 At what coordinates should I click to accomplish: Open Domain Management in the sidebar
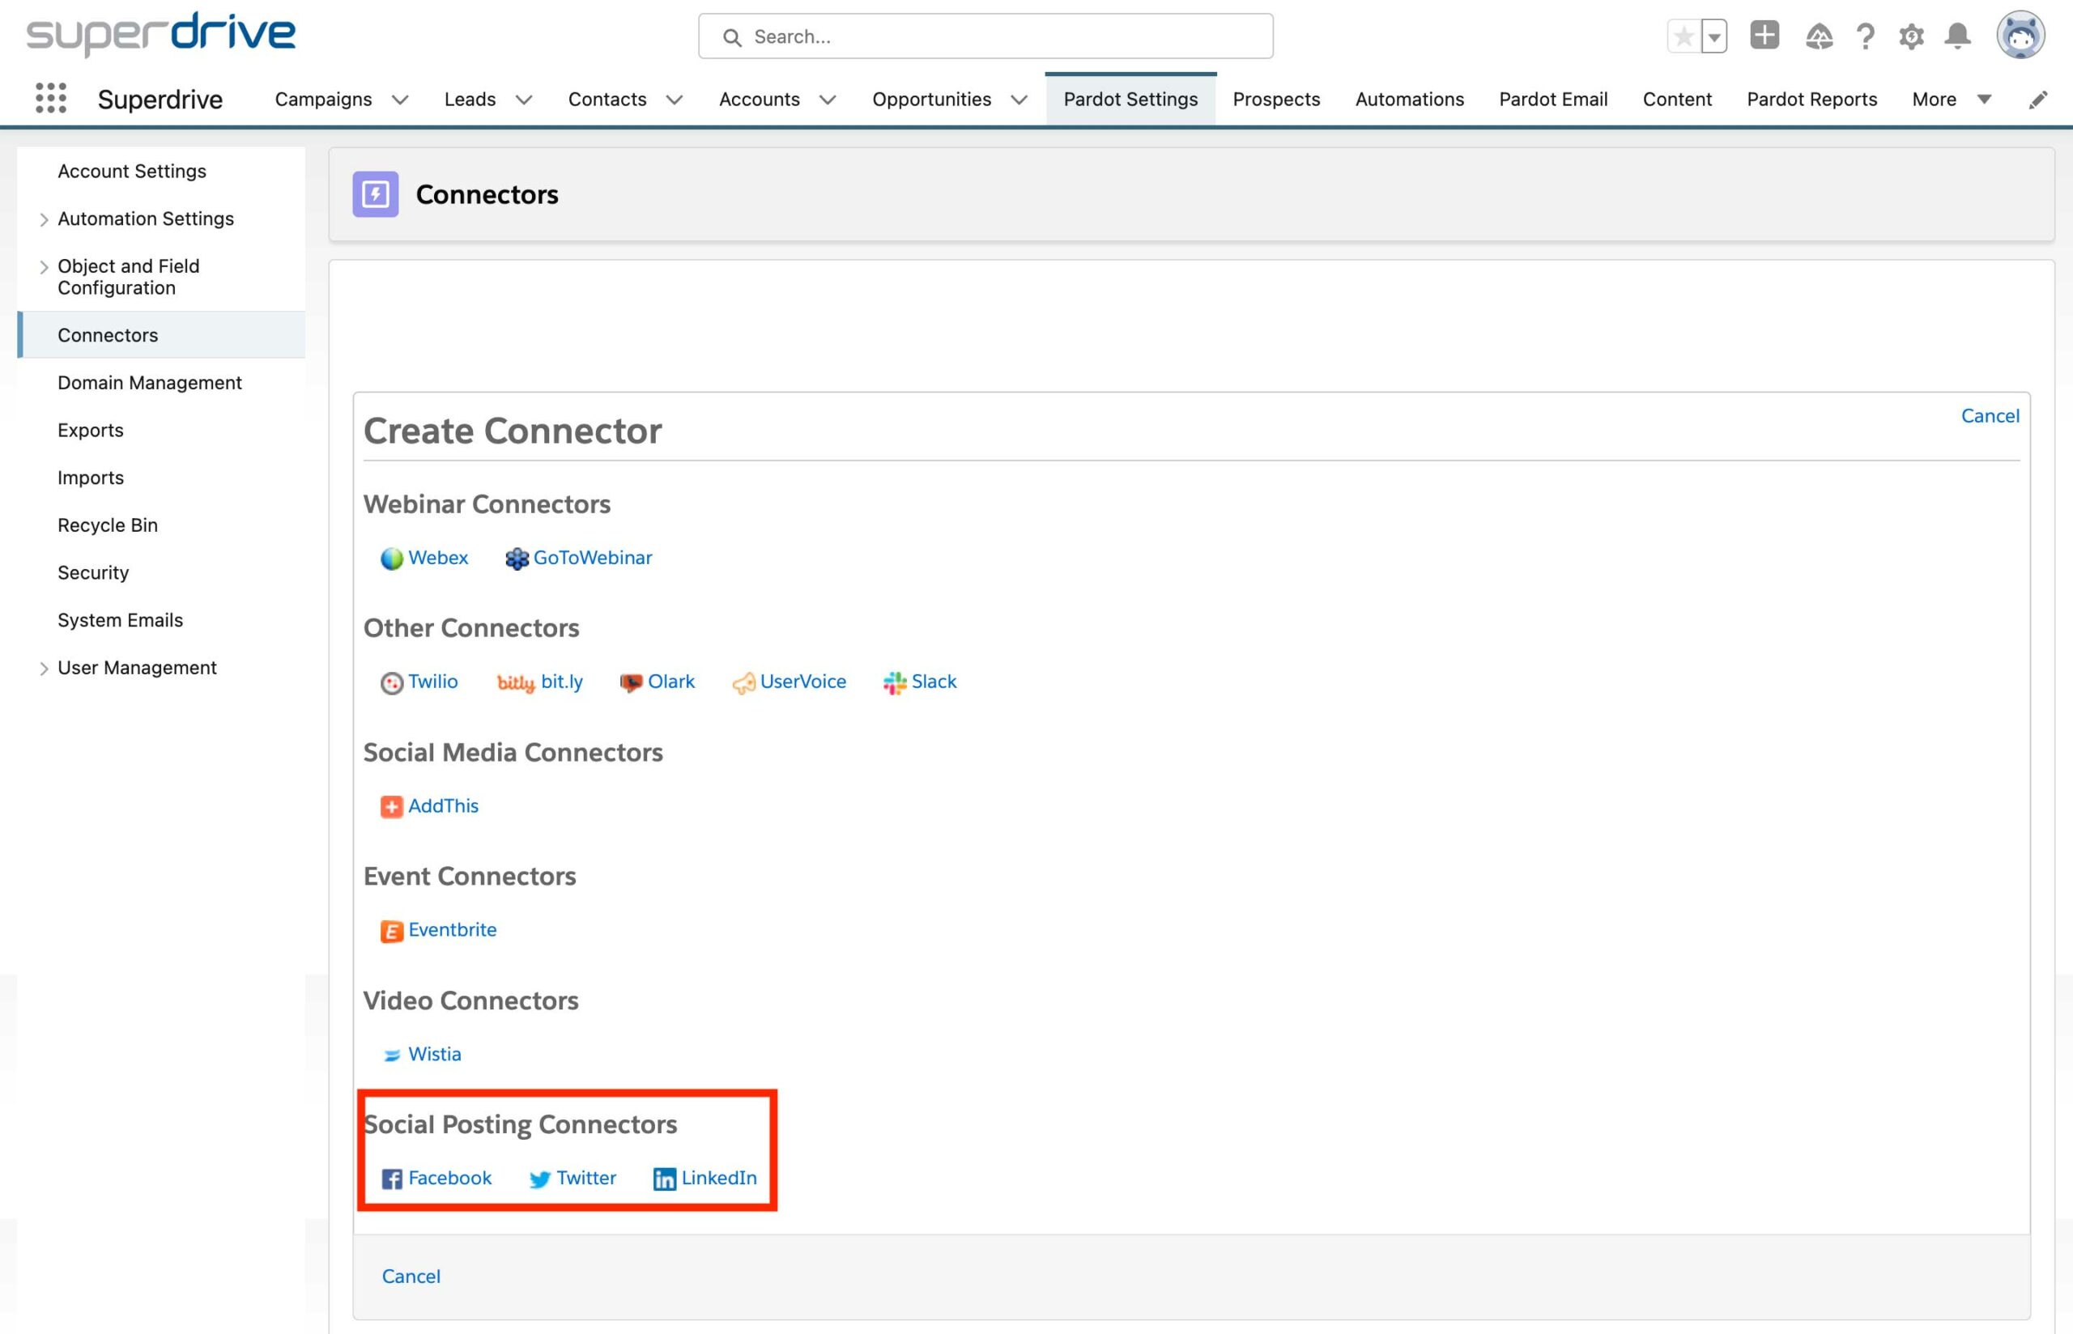pyautogui.click(x=149, y=383)
